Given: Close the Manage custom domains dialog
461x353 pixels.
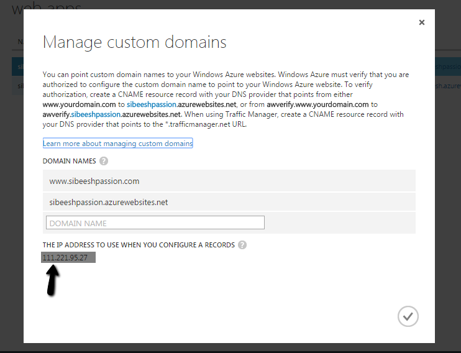Looking at the screenshot, I should [x=422, y=22].
